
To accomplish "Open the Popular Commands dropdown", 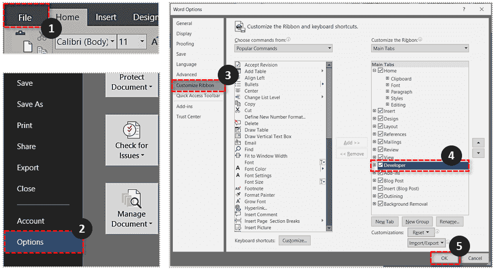I will click(283, 48).
